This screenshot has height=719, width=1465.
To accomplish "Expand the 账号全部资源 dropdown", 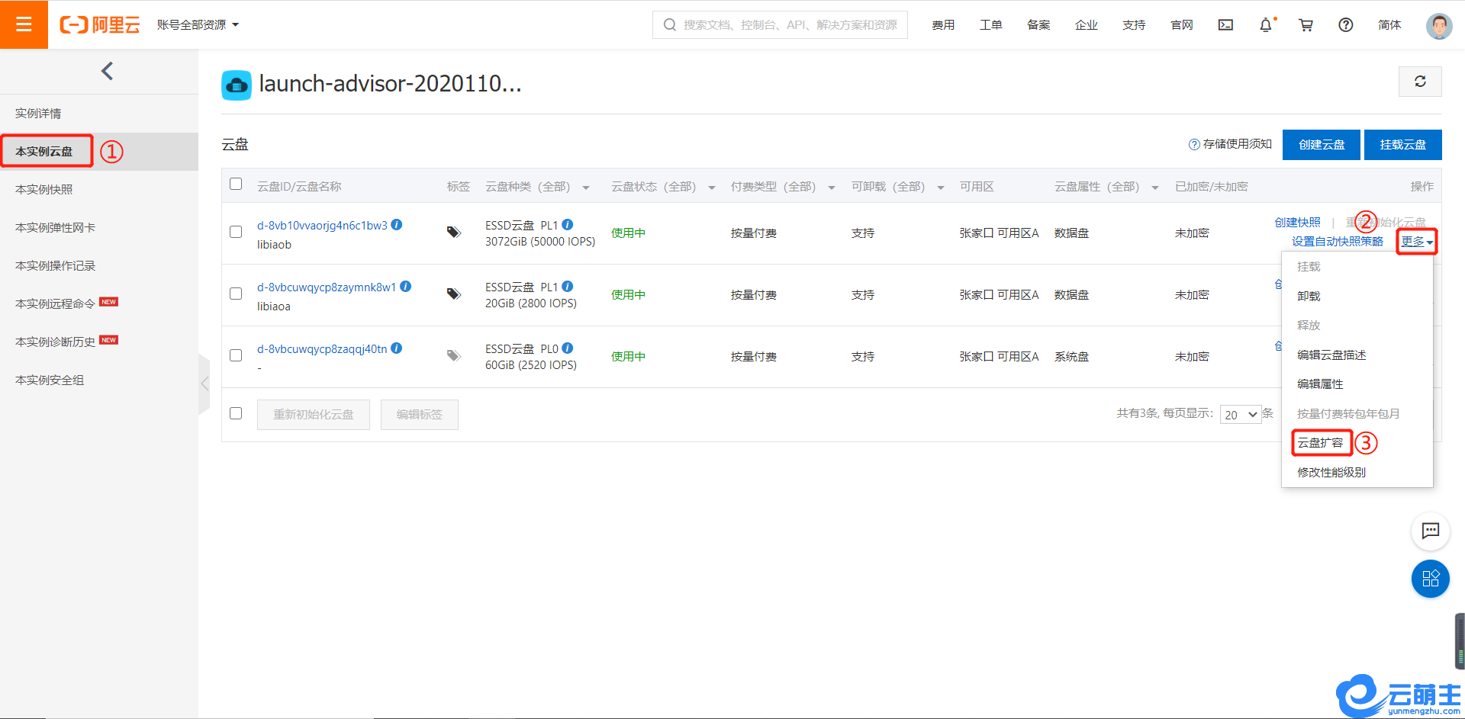I will pos(198,25).
